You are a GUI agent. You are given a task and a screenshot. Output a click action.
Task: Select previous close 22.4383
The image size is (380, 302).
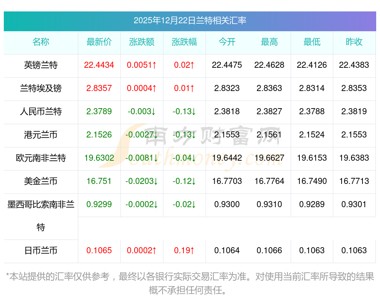click(x=354, y=65)
